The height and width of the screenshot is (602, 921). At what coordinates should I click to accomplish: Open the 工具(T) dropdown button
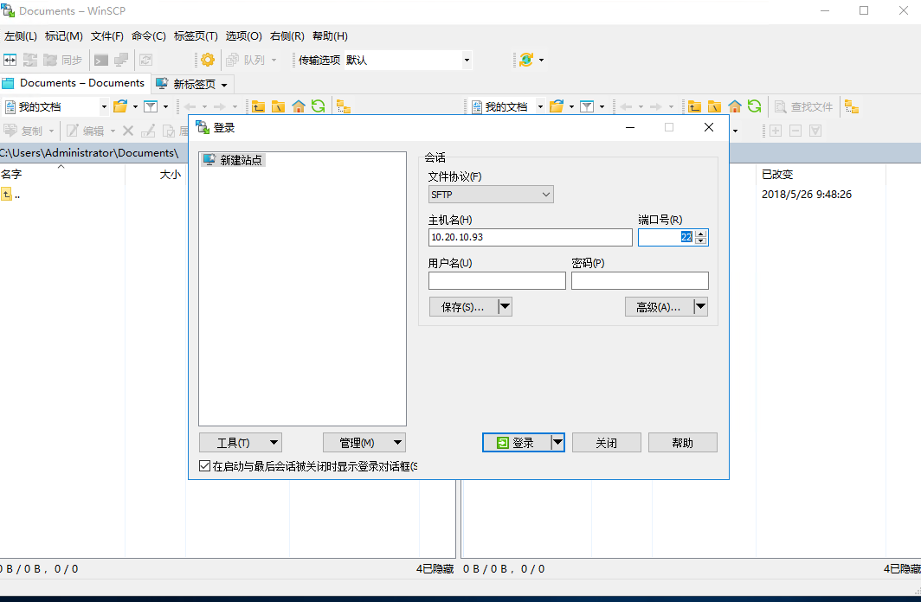(x=241, y=443)
